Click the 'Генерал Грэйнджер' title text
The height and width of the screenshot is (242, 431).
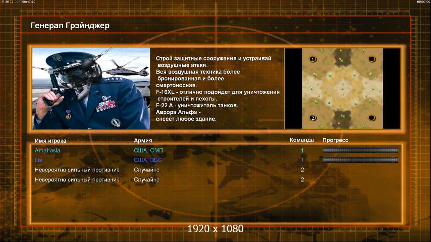pyautogui.click(x=70, y=25)
